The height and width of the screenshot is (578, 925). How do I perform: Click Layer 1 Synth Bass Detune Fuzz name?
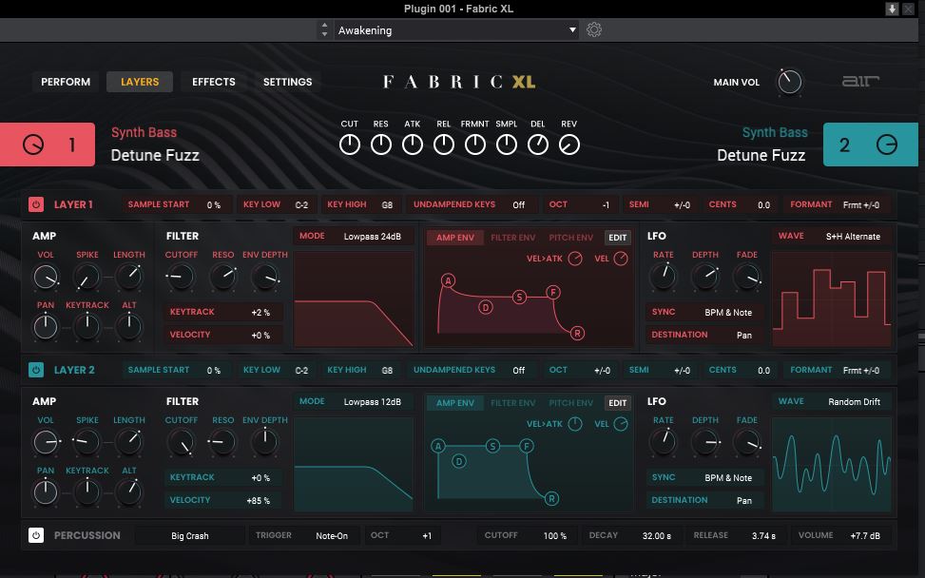pyautogui.click(x=155, y=144)
